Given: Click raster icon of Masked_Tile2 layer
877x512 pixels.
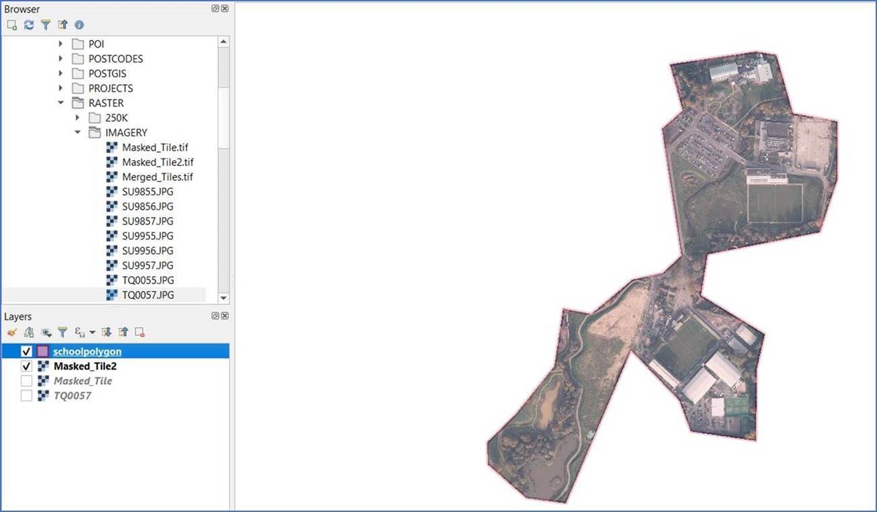Looking at the screenshot, I should pos(43,366).
